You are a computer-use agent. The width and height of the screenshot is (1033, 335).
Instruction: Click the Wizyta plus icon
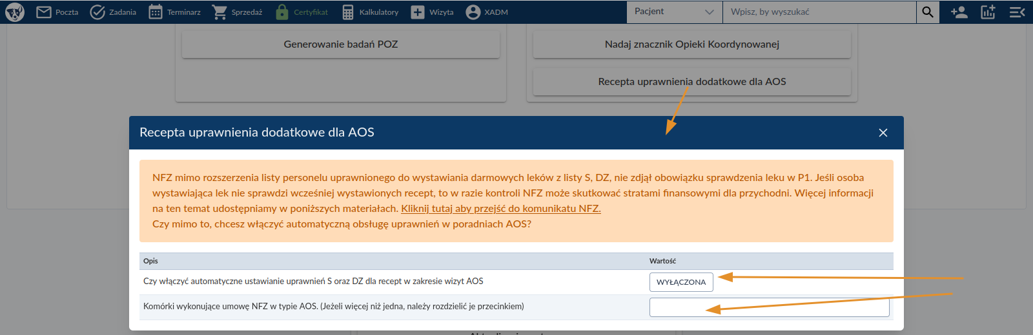418,12
